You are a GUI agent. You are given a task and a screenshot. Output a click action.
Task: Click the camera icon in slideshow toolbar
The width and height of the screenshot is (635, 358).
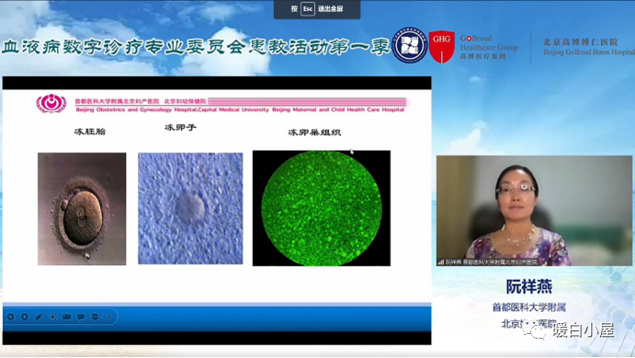[67, 317]
